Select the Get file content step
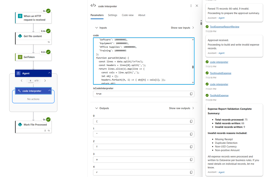Image resolution: width=264 pixels, height=177 pixels. (x=33, y=38)
